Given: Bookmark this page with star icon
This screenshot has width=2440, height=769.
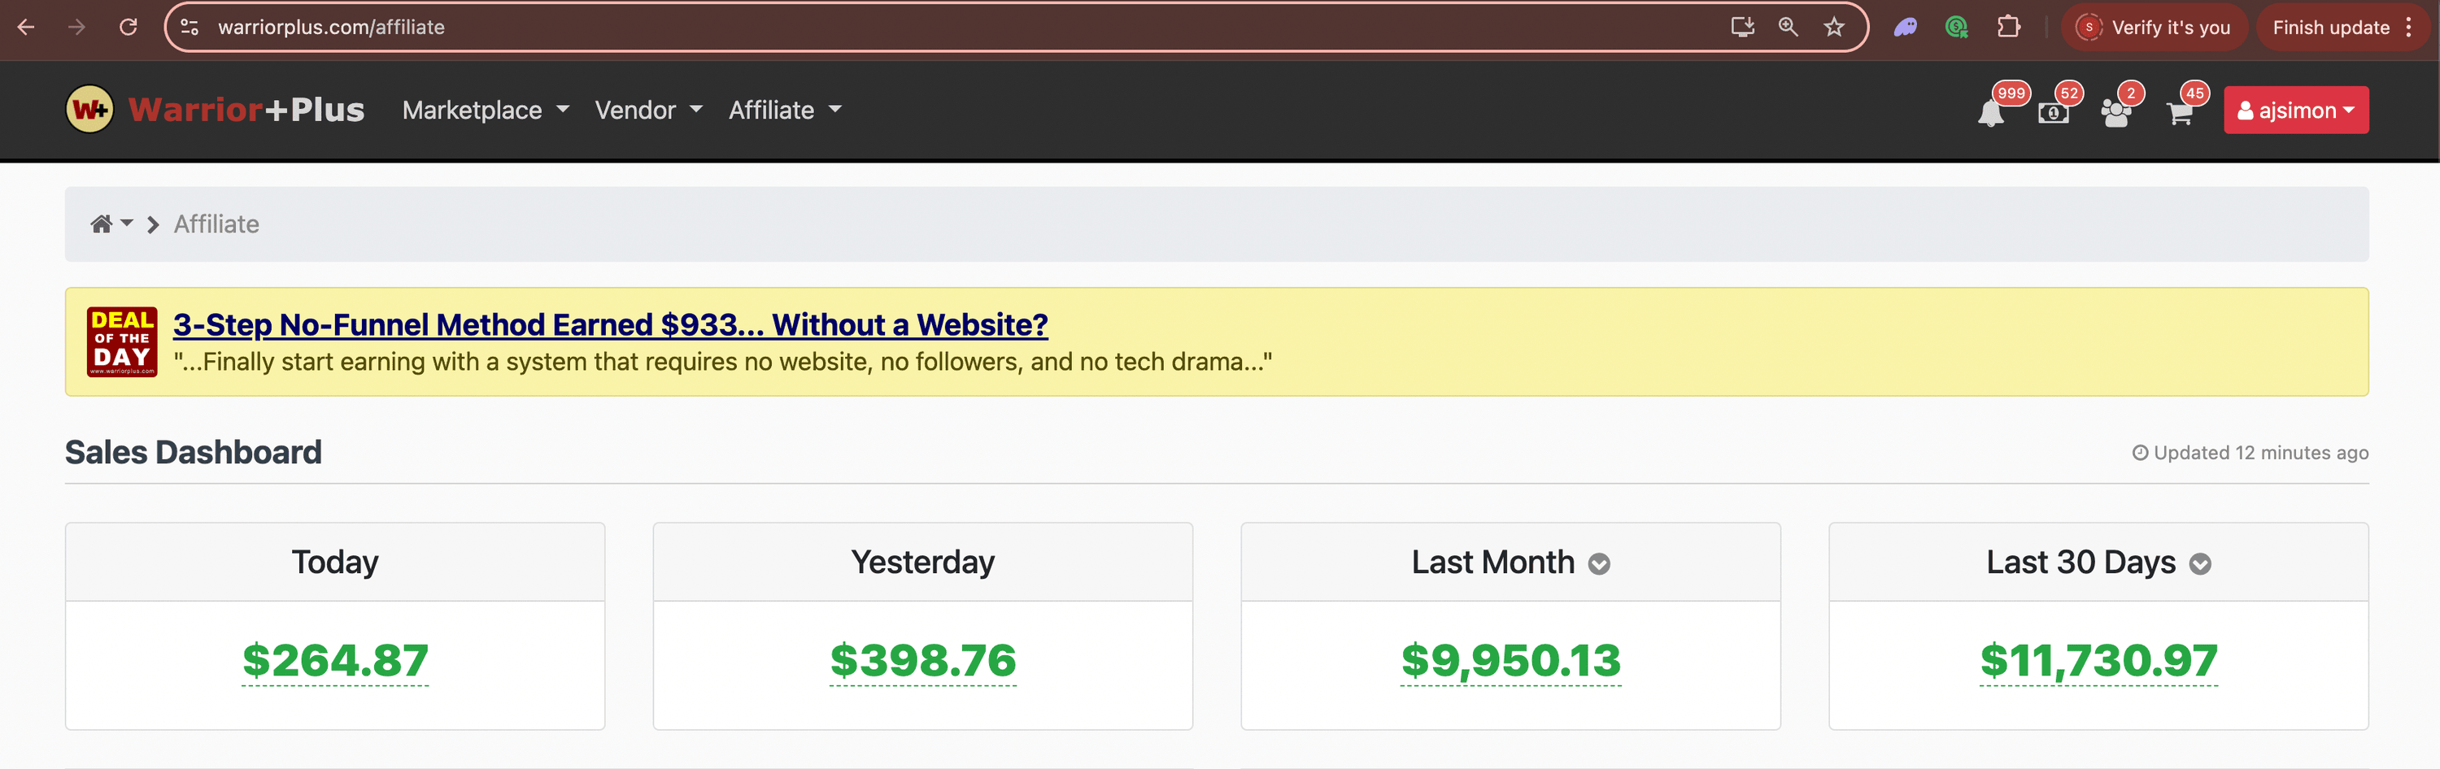Looking at the screenshot, I should [1834, 28].
